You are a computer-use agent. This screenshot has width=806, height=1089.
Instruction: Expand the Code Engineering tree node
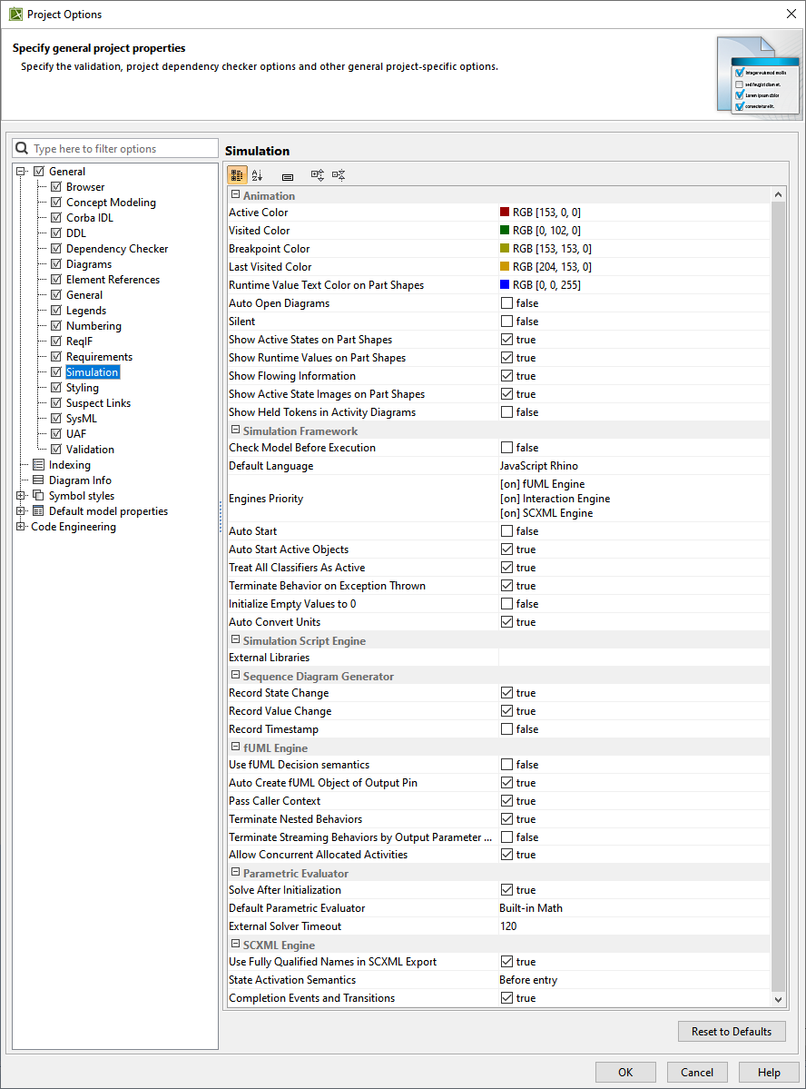coord(21,527)
